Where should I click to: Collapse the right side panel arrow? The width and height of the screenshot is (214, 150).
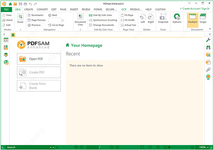210,34
